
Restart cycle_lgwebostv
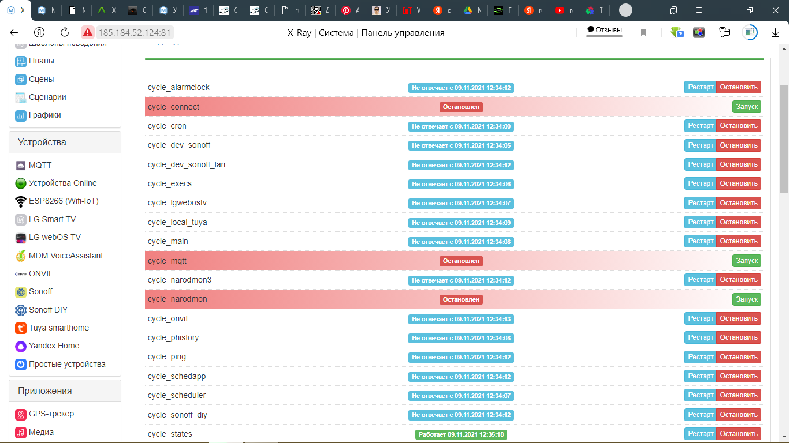tap(701, 203)
